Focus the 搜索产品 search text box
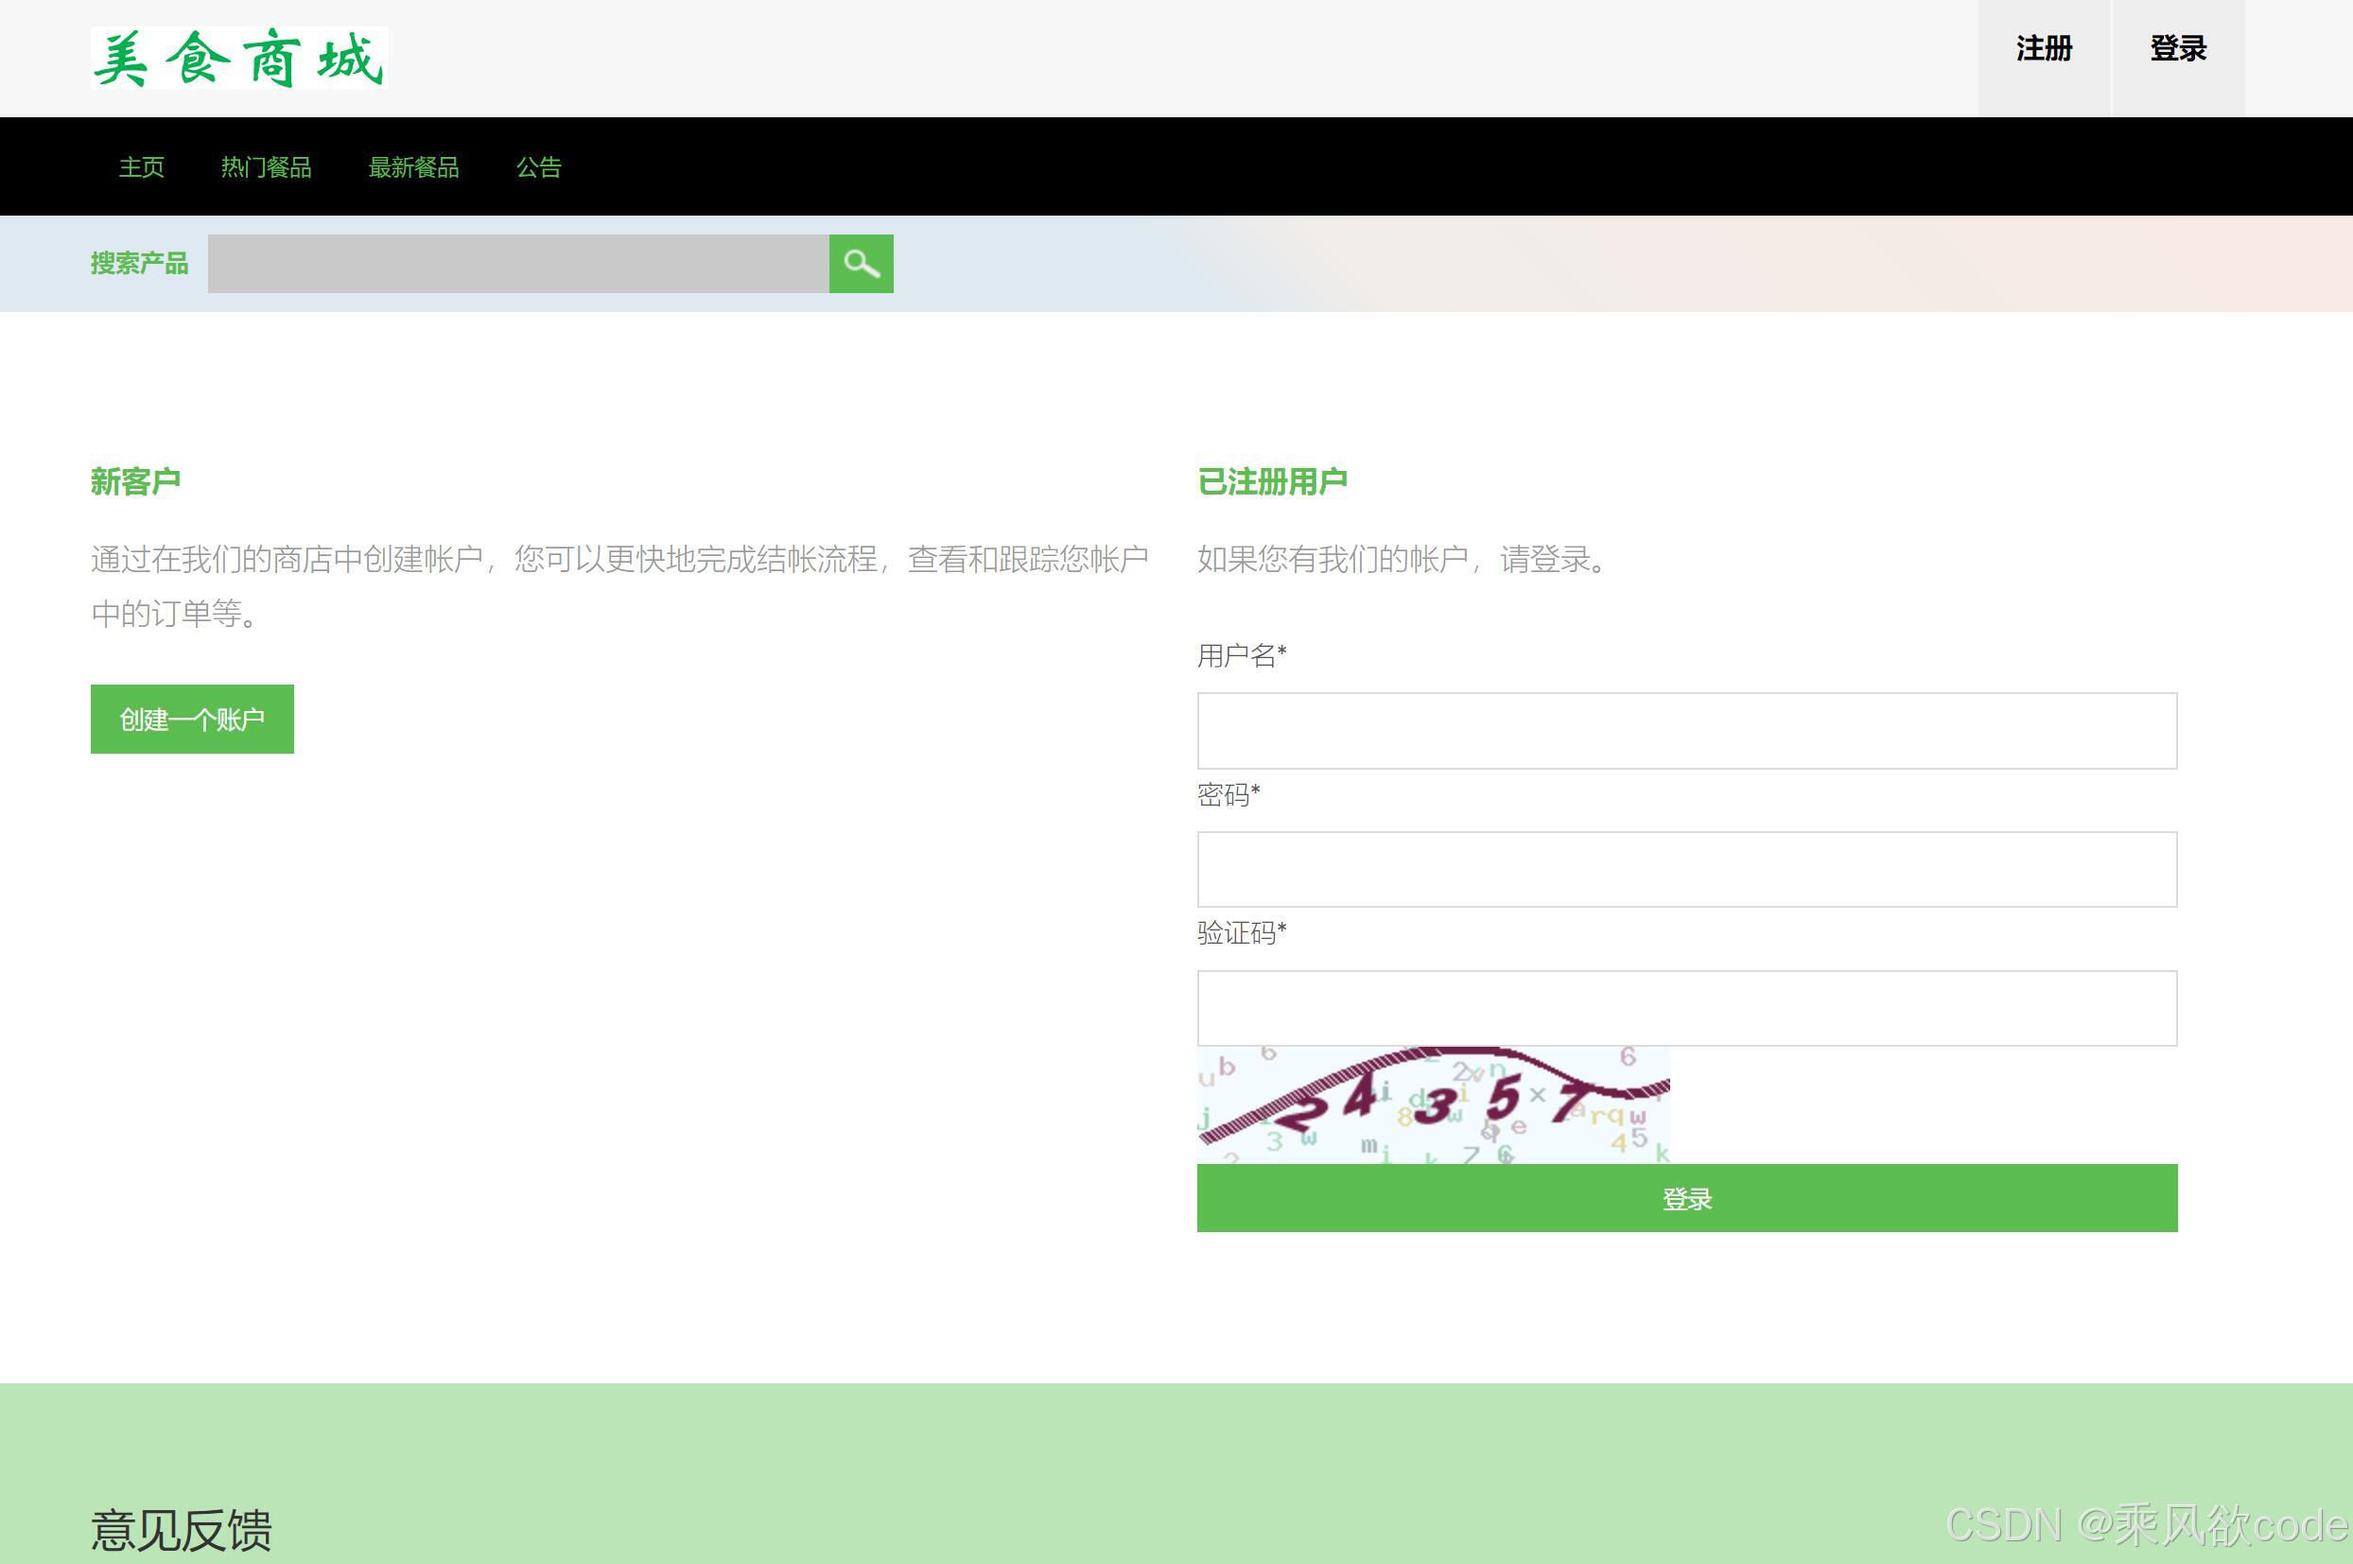This screenshot has width=2353, height=1564. pos(517,263)
